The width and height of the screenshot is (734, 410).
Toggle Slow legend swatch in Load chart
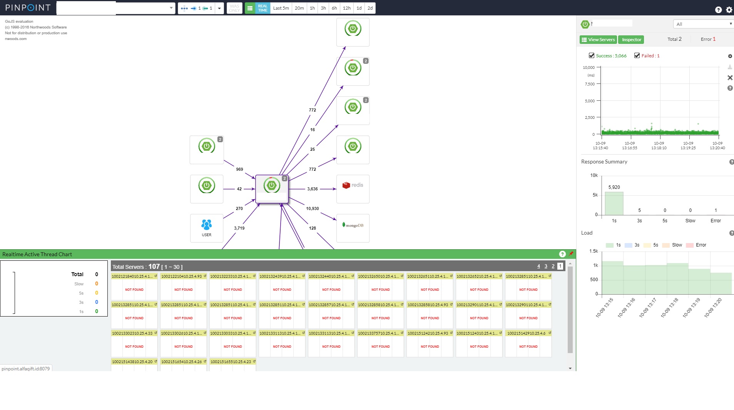pos(666,245)
